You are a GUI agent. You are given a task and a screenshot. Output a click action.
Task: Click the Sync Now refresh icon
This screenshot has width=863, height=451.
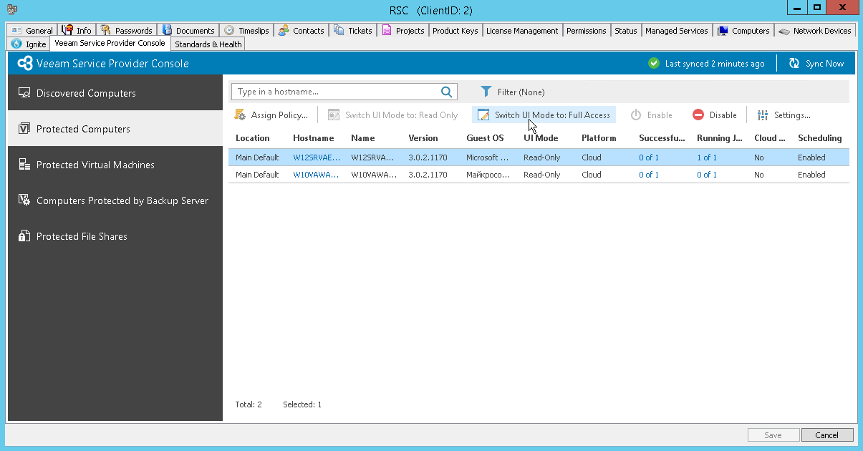click(x=794, y=63)
